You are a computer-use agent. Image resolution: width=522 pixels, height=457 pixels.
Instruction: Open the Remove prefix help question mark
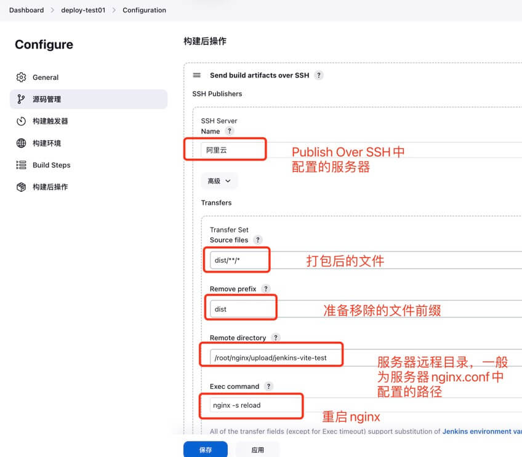coord(266,289)
